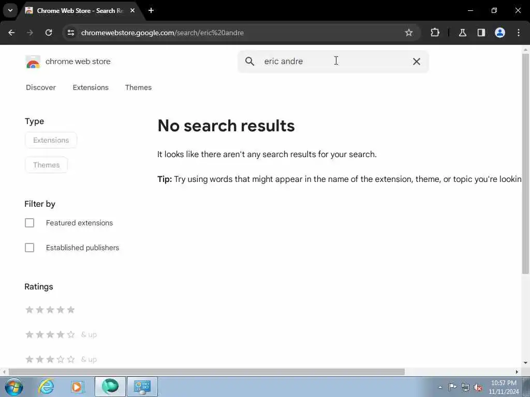Open the Chrome profile avatar

500,33
